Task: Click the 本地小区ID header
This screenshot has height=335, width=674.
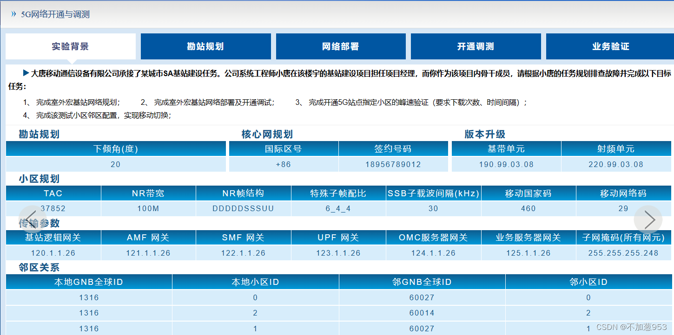Action: click(256, 282)
